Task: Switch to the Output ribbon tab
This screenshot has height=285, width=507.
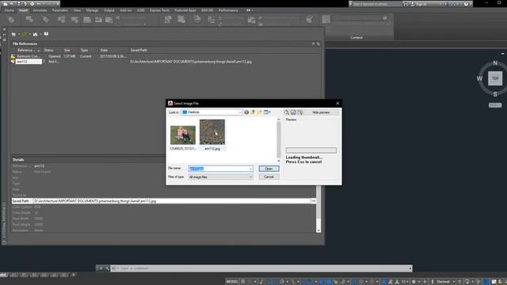Action: point(109,10)
